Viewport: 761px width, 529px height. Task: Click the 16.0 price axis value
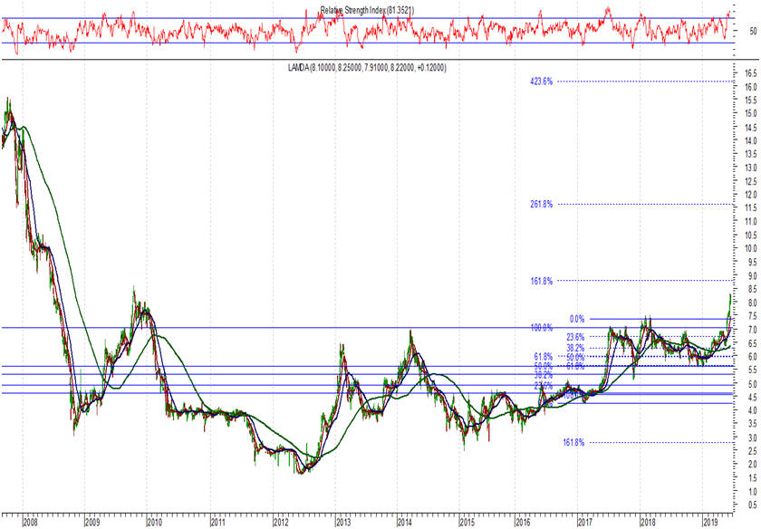(750, 87)
